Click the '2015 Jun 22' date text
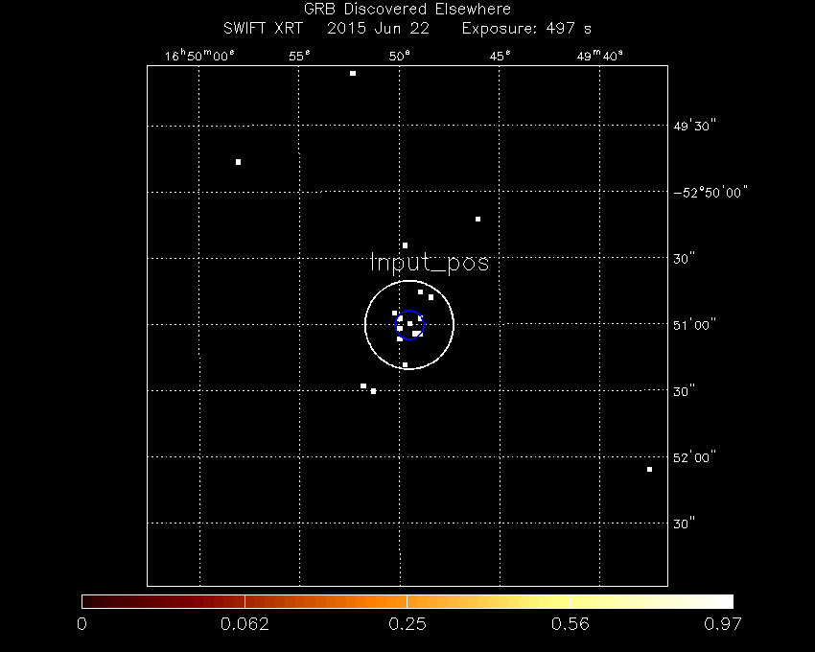The height and width of the screenshot is (652, 815). click(377, 29)
